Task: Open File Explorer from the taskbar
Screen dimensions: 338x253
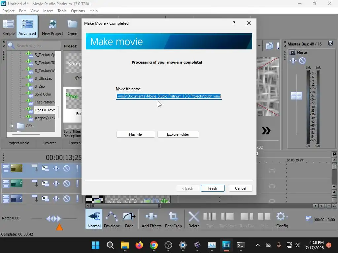Action: point(124,245)
